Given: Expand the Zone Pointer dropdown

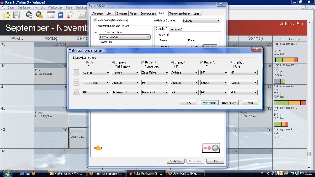Looking at the screenshot, I should pyautogui.click(x=155, y=72).
